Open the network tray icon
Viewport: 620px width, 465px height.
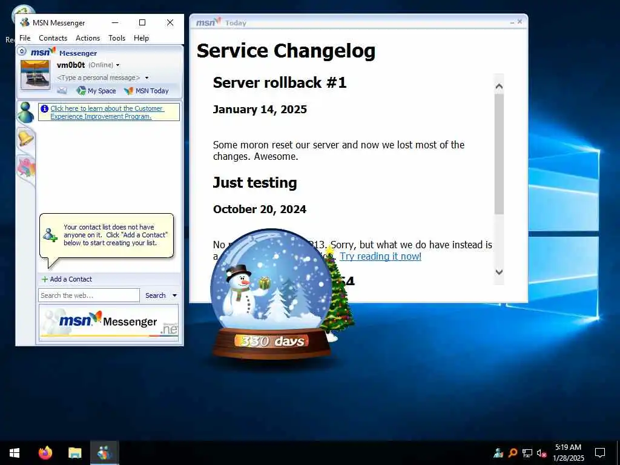click(527, 453)
